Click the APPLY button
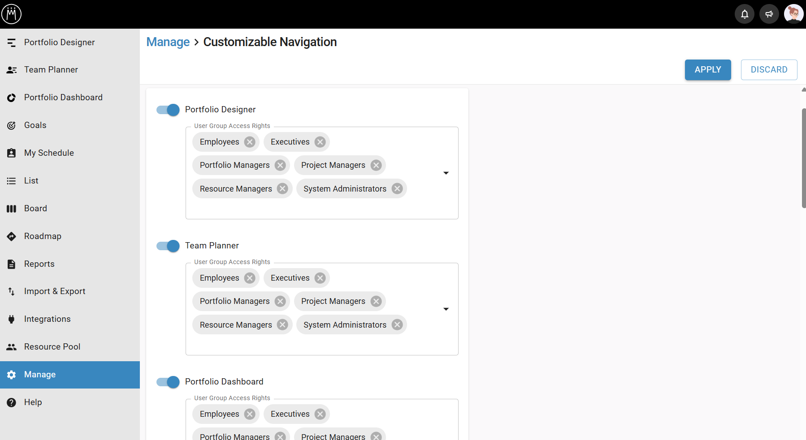The image size is (806, 440). pos(708,70)
